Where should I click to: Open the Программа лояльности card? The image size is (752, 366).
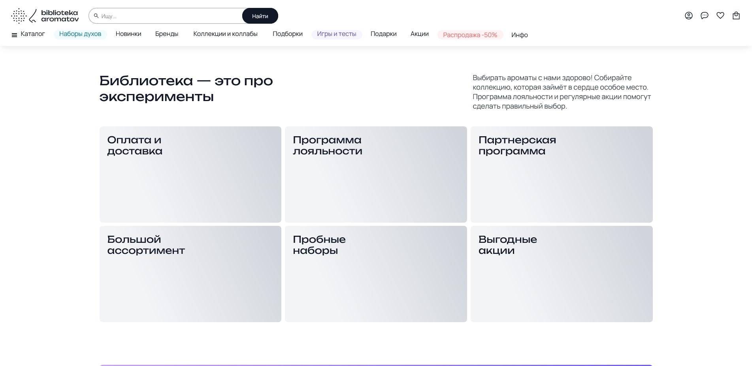[x=375, y=174]
